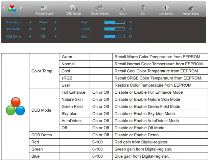Click 'On or Off' in Sky-blue row

pos(100,114)
